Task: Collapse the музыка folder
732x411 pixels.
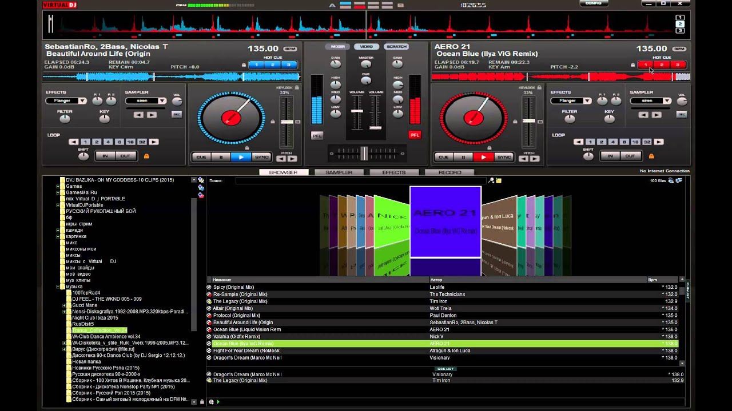Action: pos(58,287)
